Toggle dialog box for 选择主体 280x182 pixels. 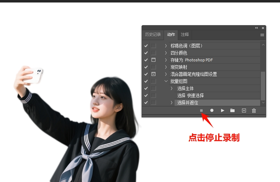click(153, 88)
